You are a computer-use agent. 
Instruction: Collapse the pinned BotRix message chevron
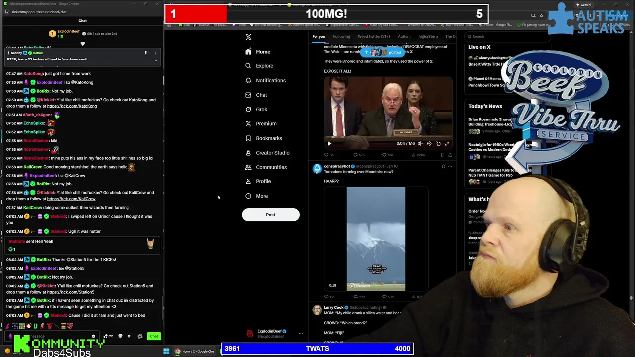click(155, 60)
